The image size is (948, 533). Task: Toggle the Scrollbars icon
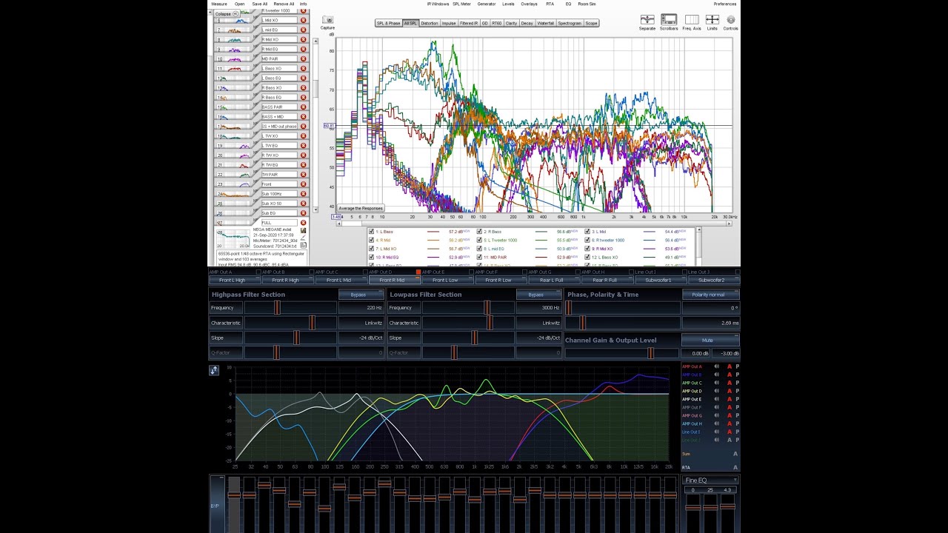669,20
